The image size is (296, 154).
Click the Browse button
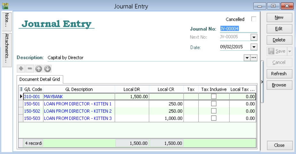[x=279, y=85]
